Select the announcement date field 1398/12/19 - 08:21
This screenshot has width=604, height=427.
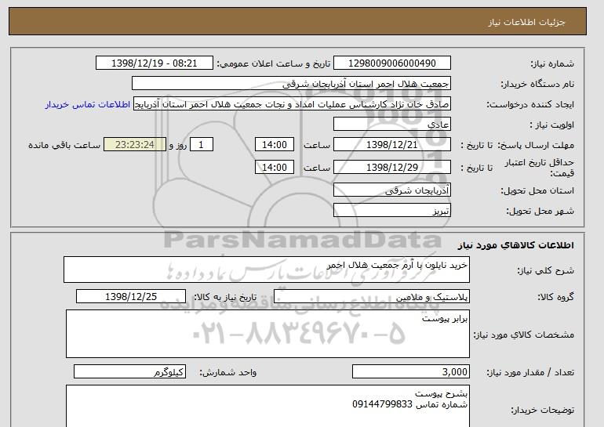154,63
